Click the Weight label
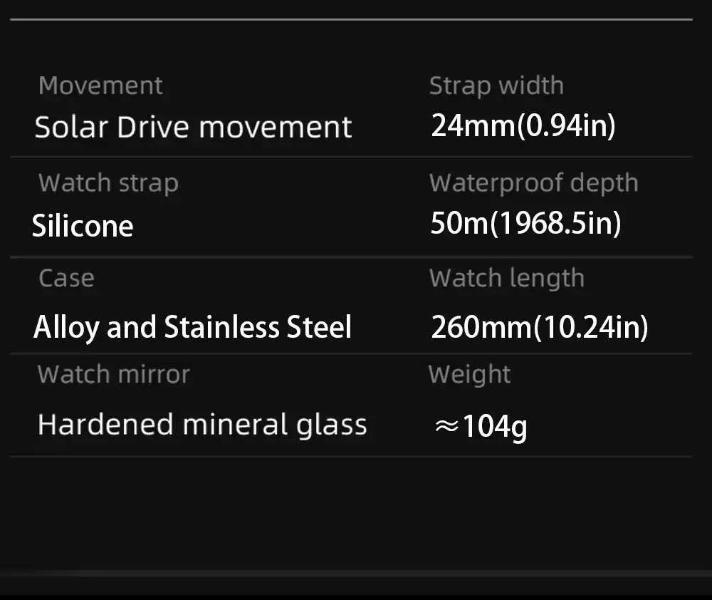Image resolution: width=712 pixels, height=600 pixels. point(469,374)
